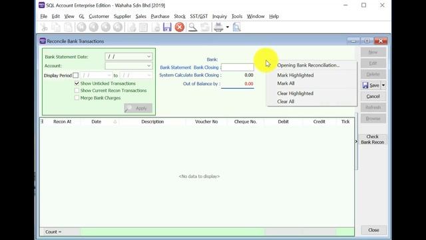Click the Cut scissors toolbar icon
Screen dimensions: 426x240
pyautogui.click(x=44, y=27)
